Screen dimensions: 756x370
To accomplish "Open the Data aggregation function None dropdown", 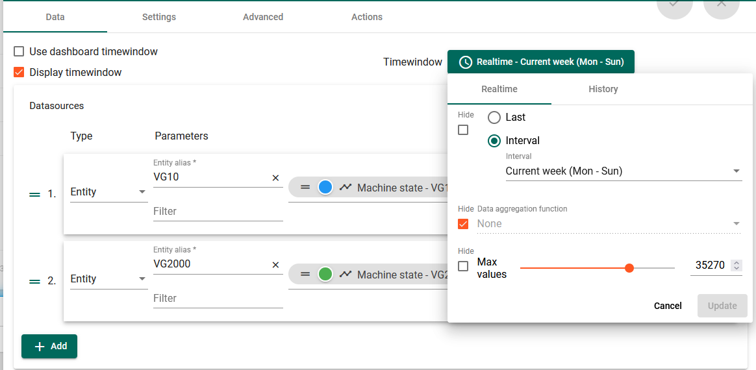I will [x=609, y=223].
